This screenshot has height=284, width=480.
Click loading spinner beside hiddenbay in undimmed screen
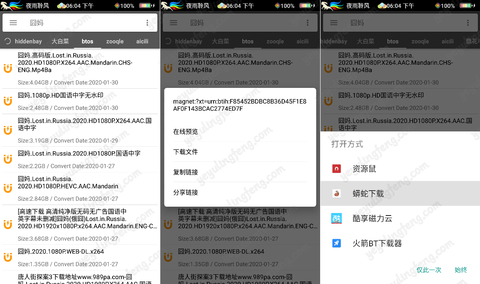pos(7,41)
